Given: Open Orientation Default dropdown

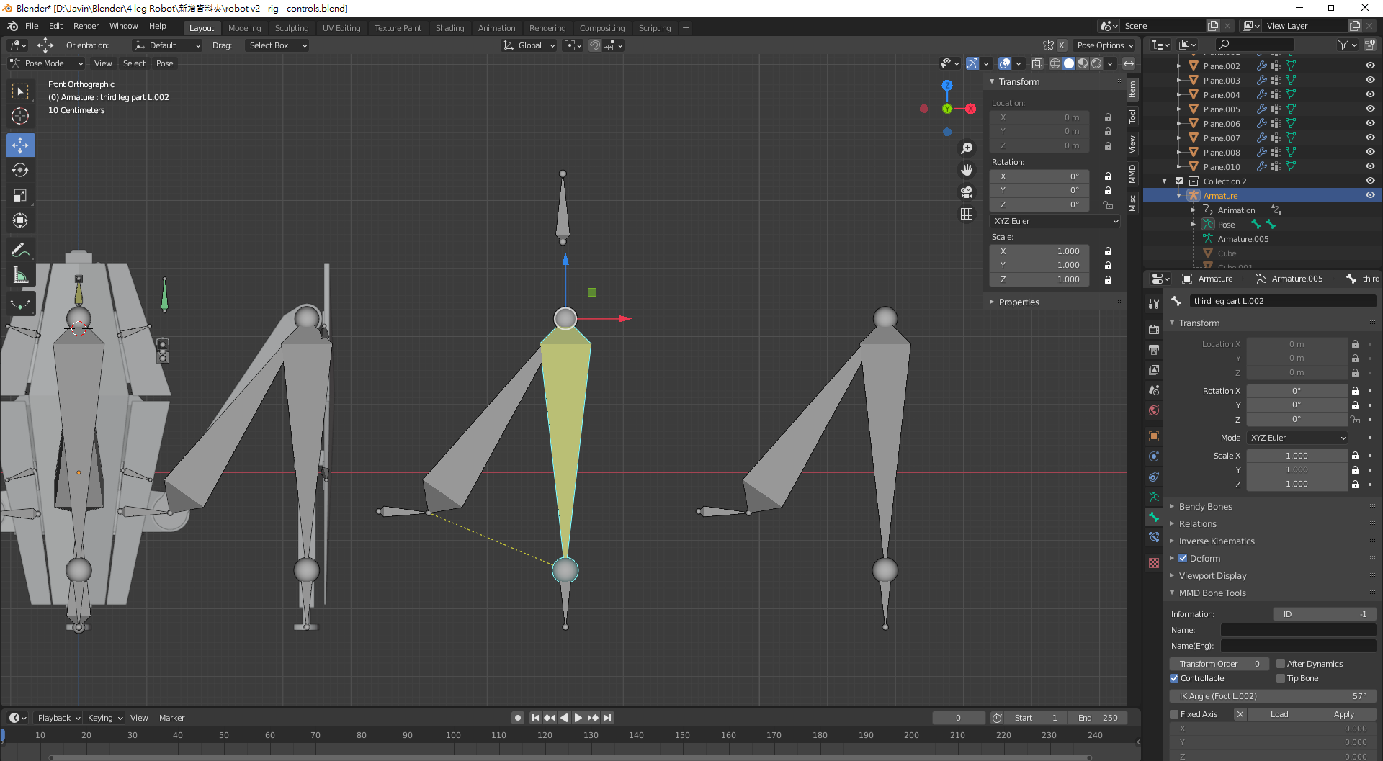Looking at the screenshot, I should click(x=167, y=45).
